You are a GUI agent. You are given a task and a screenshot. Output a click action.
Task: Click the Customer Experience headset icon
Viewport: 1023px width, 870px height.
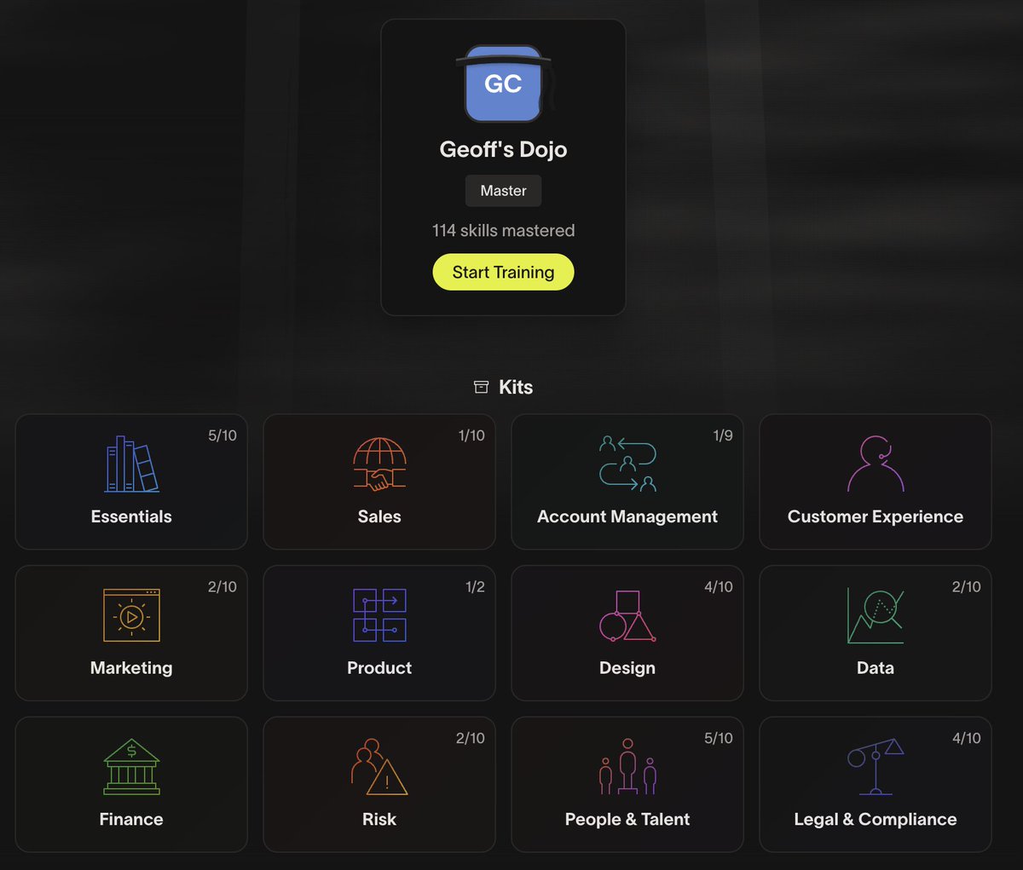click(x=875, y=463)
